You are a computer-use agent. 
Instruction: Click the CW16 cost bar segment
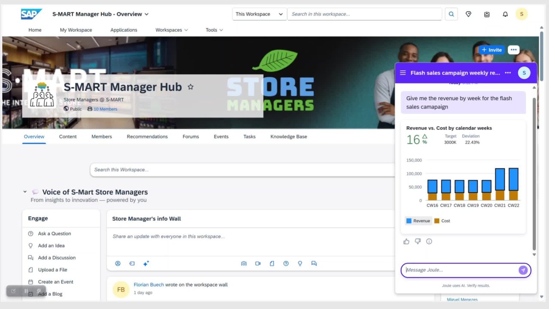pyautogui.click(x=432, y=197)
